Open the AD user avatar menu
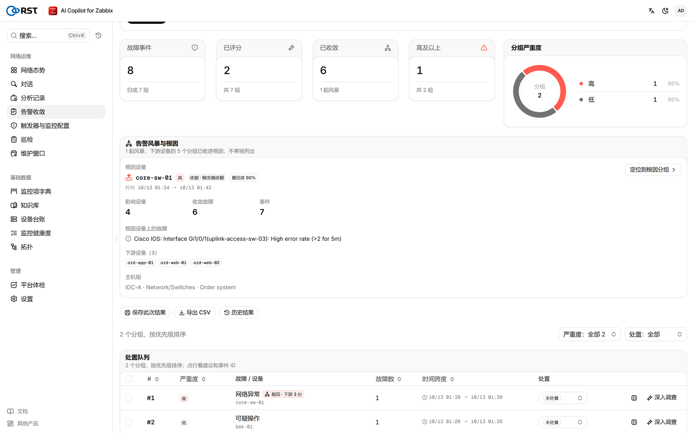Screen dimensions: 694x433 pos(681,11)
